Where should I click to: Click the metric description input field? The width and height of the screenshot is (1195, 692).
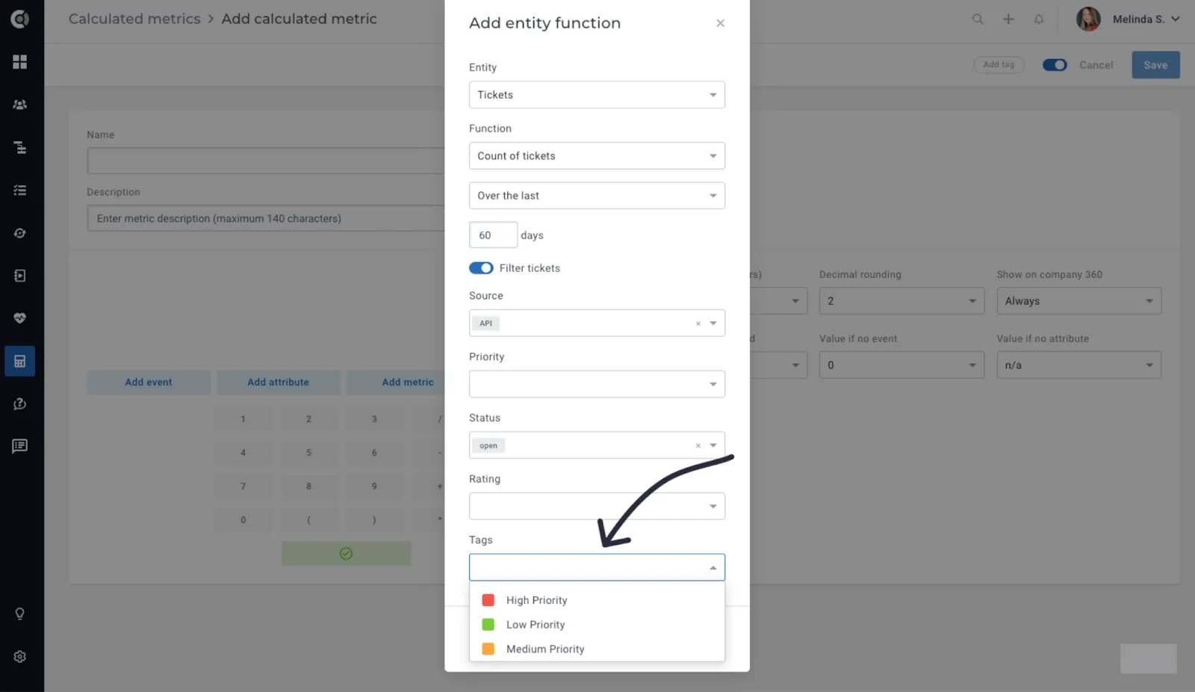coord(266,219)
